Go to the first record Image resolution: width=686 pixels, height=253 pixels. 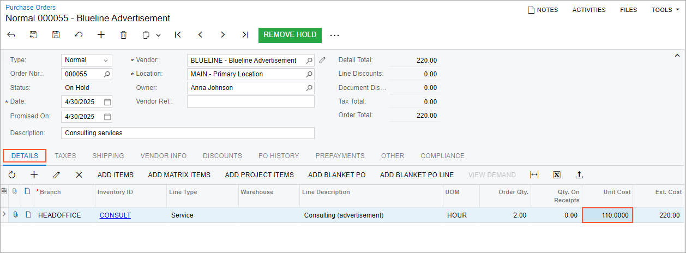(178, 35)
